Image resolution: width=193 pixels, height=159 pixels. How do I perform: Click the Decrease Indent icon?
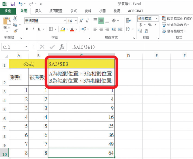click(x=114, y=29)
